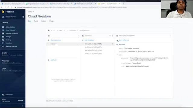Go to Firestore root home icon
The height and width of the screenshot is (108, 193).
pos(49,31)
